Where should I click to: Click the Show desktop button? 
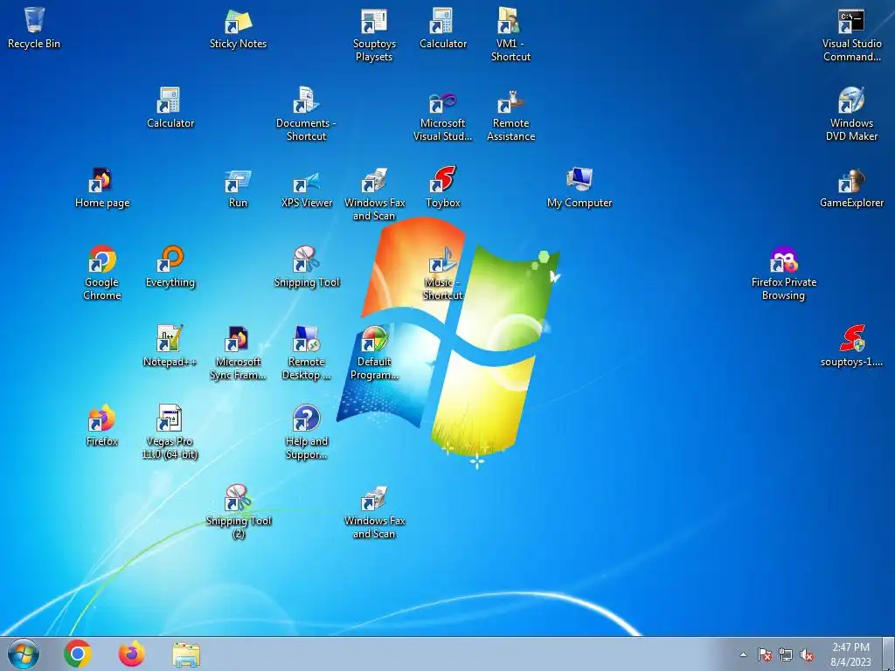pos(889,654)
